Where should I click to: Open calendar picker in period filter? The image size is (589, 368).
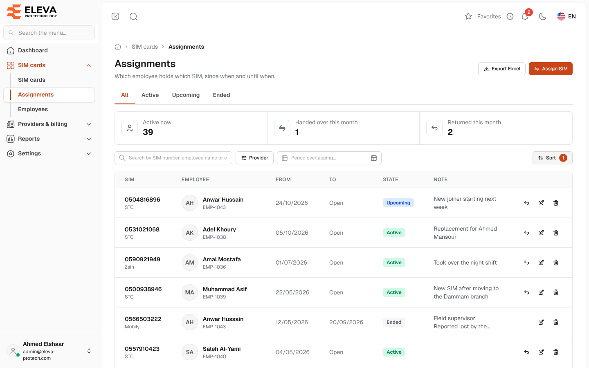pyautogui.click(x=374, y=158)
